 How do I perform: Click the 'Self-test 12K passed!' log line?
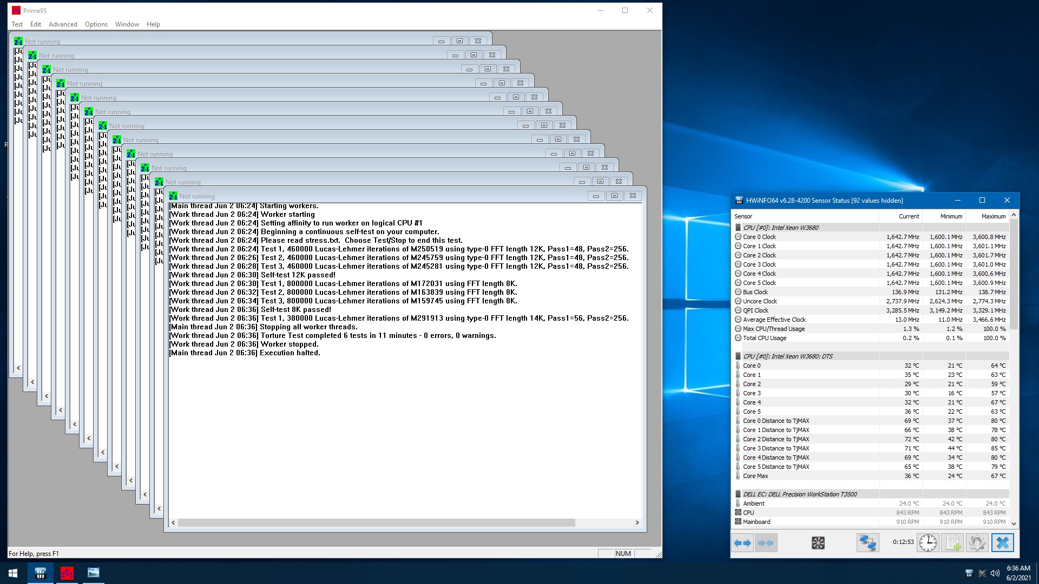[x=252, y=275]
